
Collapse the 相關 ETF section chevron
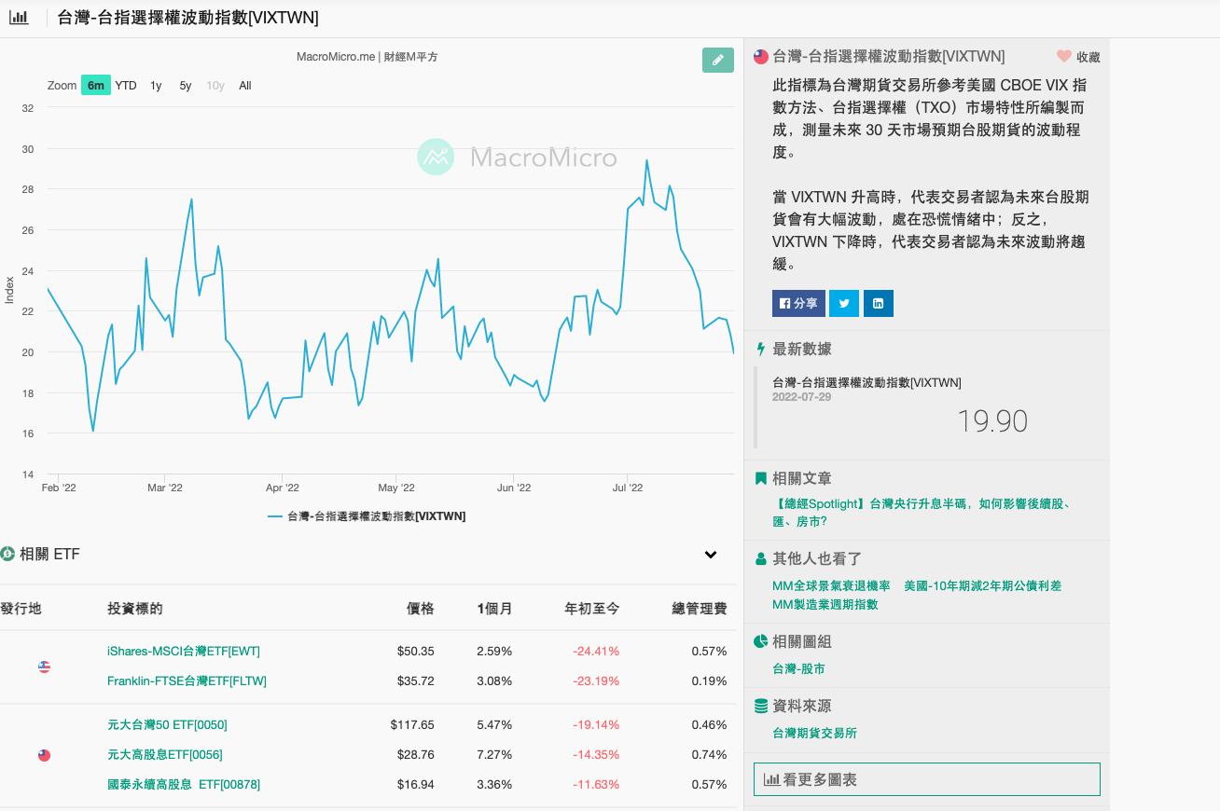pyautogui.click(x=711, y=554)
